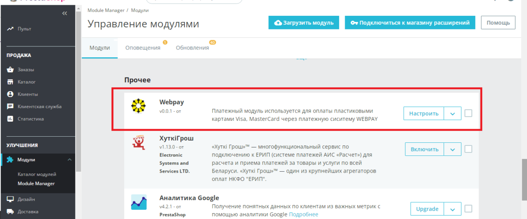Follow the Подробнее link for Google Analytics
The height and width of the screenshot is (219, 527).
(x=303, y=214)
